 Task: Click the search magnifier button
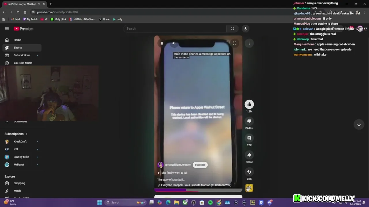click(232, 28)
